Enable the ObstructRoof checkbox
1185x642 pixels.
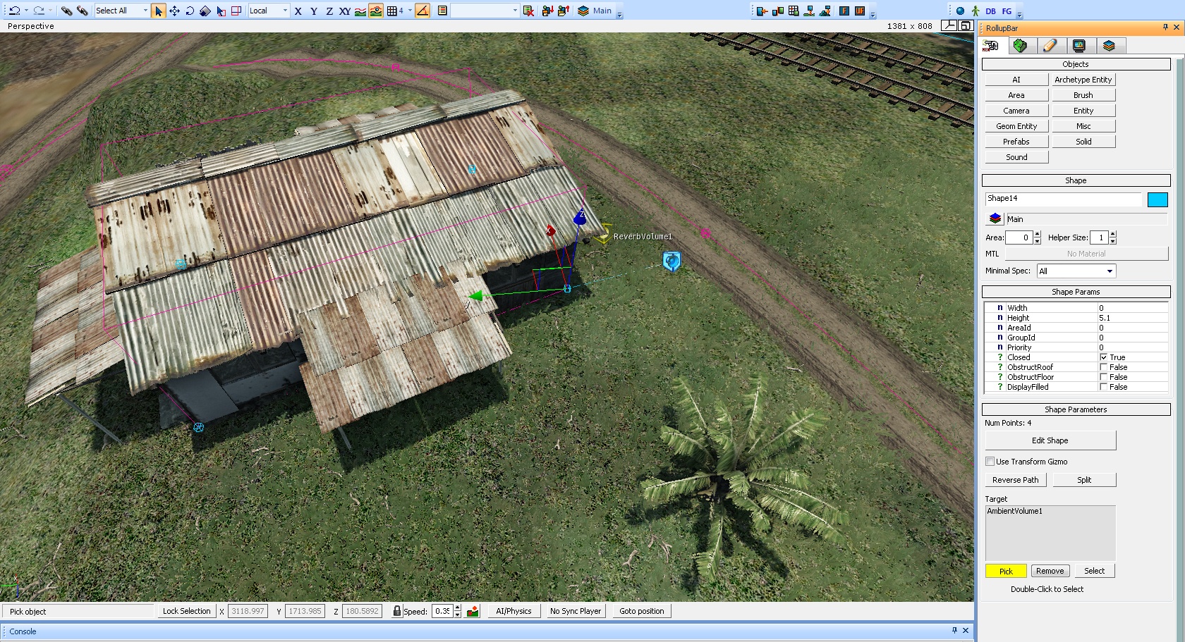pyautogui.click(x=1104, y=367)
